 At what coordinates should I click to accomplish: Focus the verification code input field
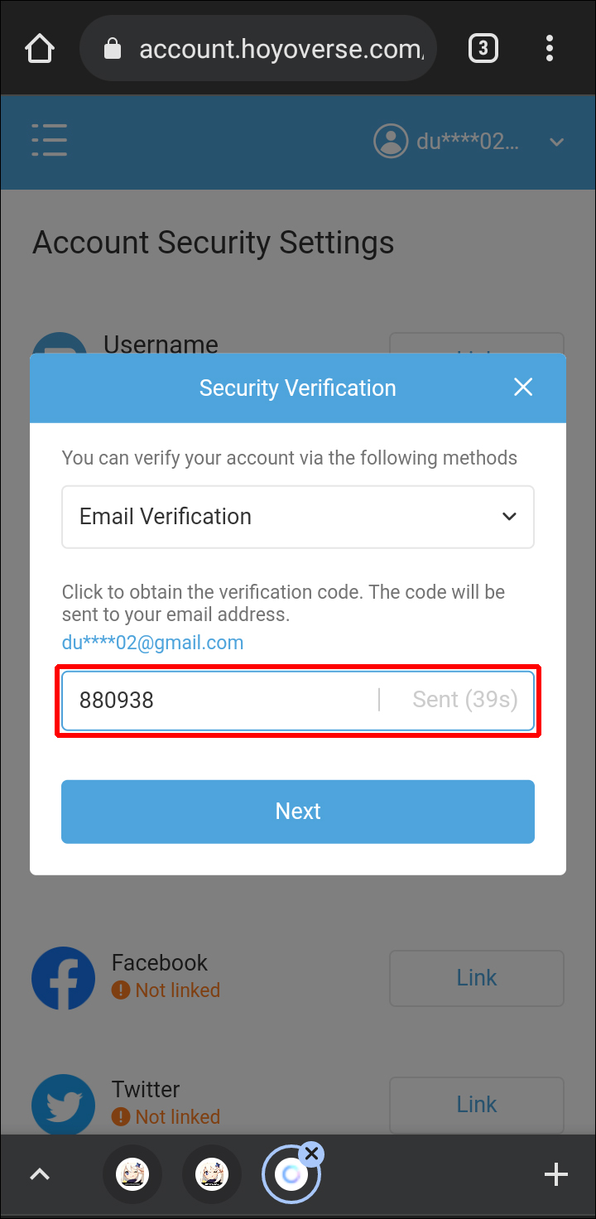point(219,701)
